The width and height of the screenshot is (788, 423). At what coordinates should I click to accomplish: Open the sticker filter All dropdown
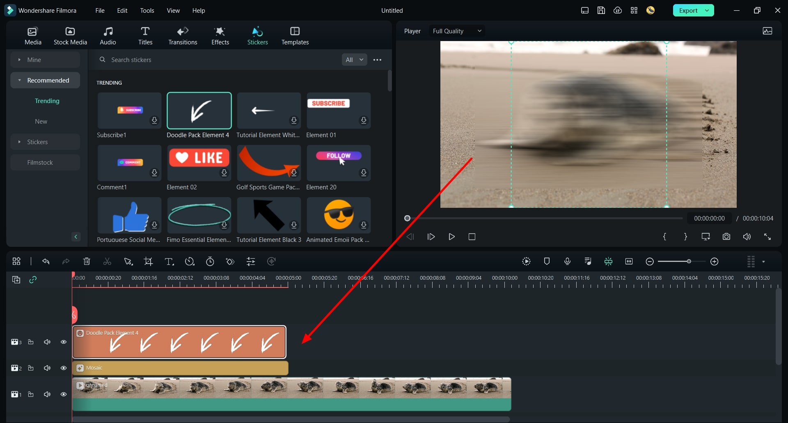(x=354, y=60)
